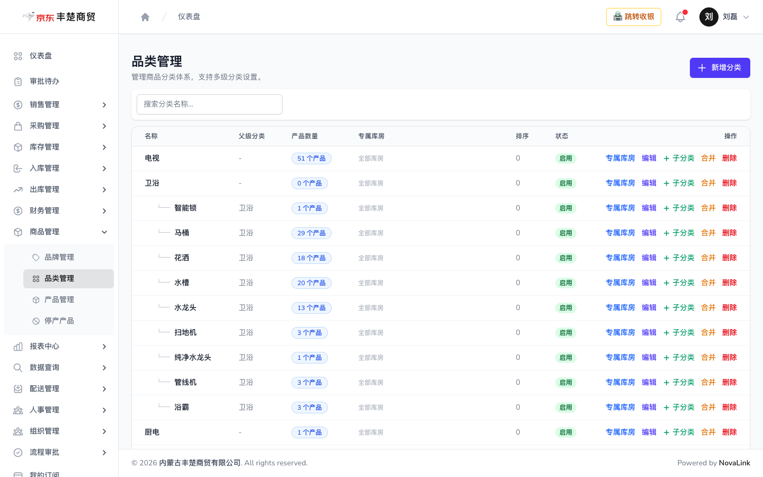Click the 仪表盘 sidebar icon

click(18, 56)
